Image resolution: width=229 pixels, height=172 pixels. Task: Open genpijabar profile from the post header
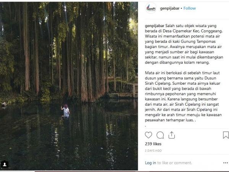pos(170,8)
